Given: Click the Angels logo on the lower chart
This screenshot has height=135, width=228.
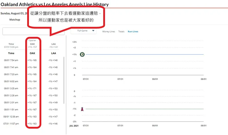Looking at the screenshot, I should [x=82, y=109].
